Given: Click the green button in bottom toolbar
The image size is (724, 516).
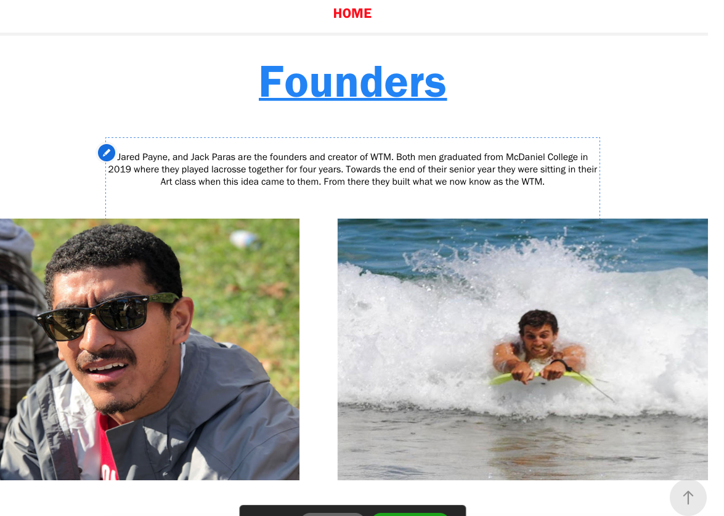Looking at the screenshot, I should (410, 514).
